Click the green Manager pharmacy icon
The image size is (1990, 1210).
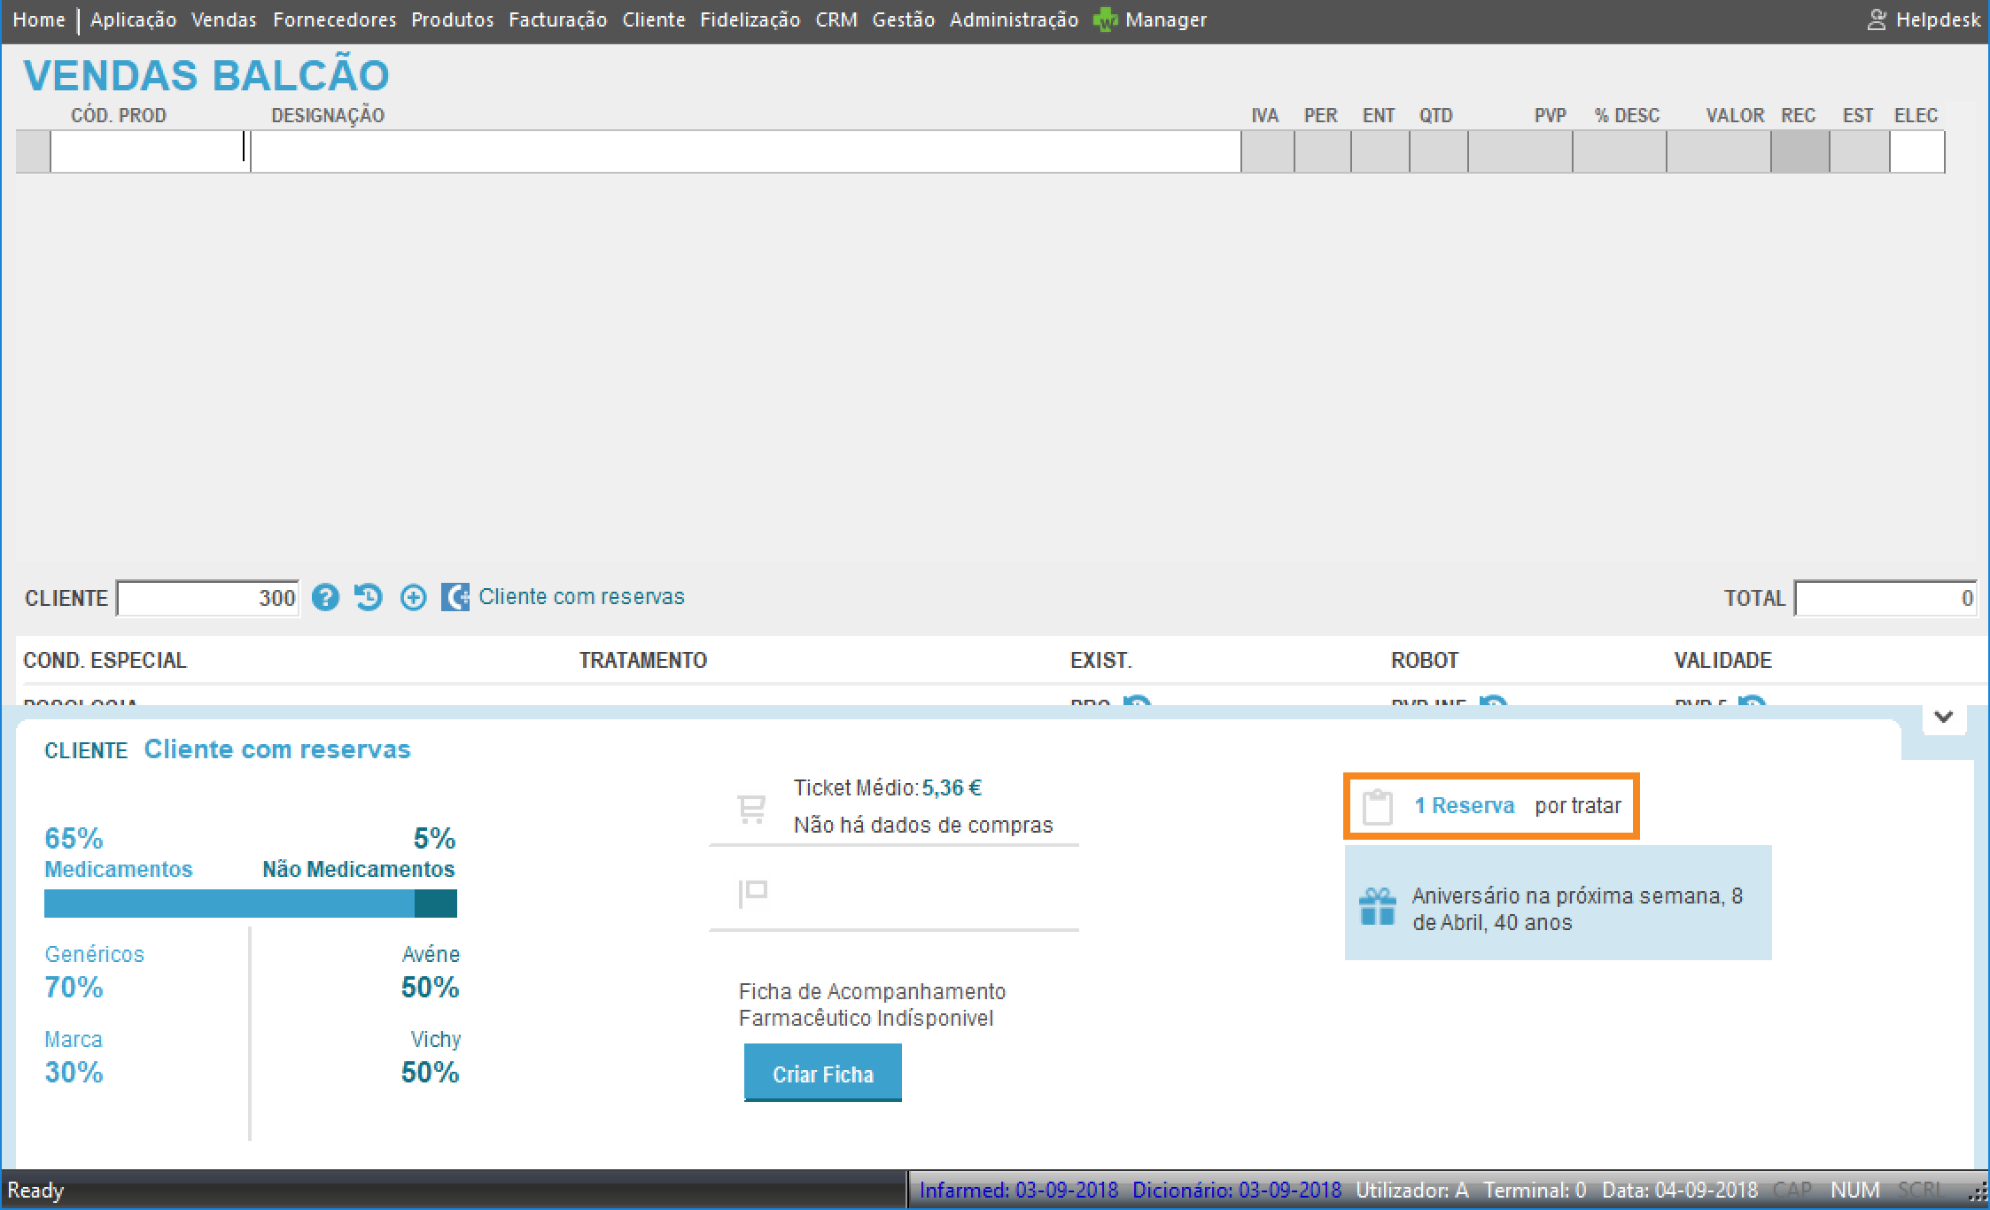1105,19
